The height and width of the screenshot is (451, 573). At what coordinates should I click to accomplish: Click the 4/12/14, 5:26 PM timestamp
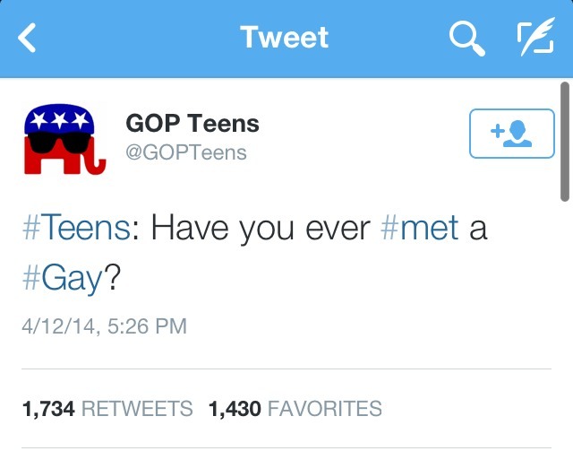click(x=104, y=325)
